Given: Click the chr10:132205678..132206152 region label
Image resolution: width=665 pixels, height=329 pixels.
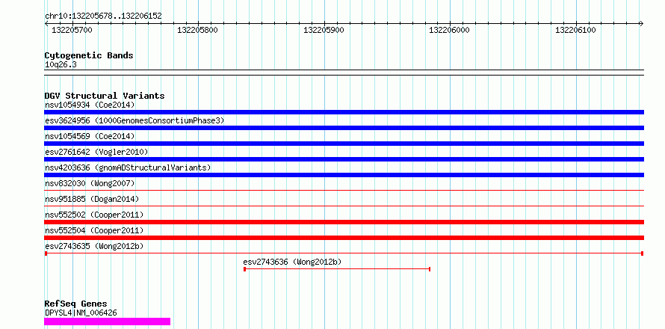Looking at the screenshot, I should 103,16.
